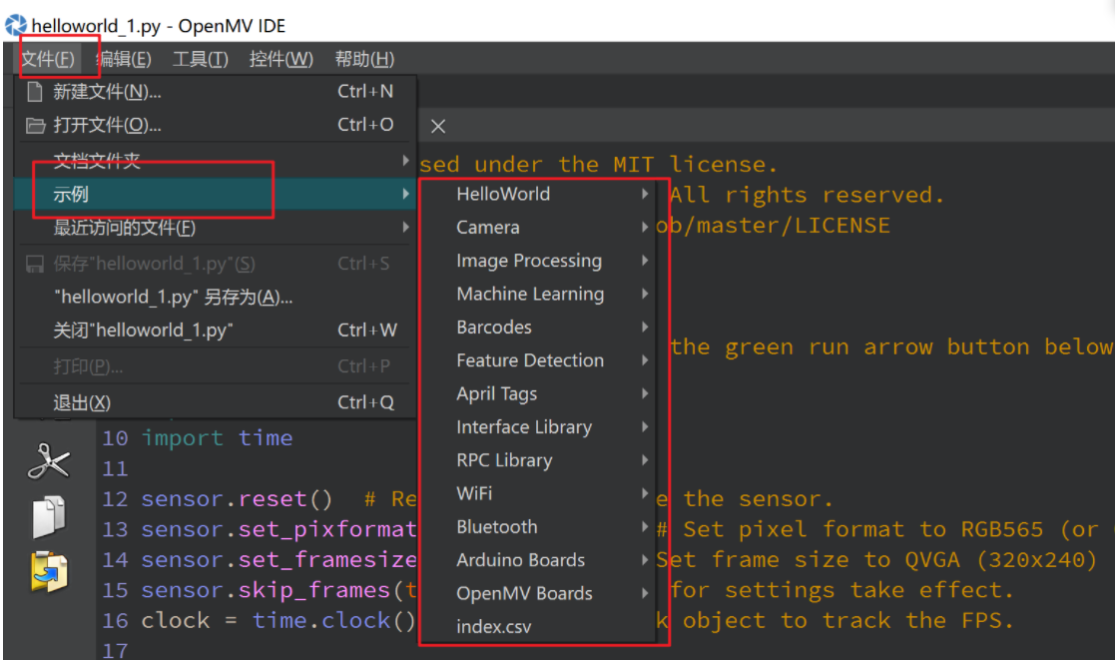Click the arrow next to Feature Detection
The height and width of the screenshot is (660, 1115).
pos(644,359)
